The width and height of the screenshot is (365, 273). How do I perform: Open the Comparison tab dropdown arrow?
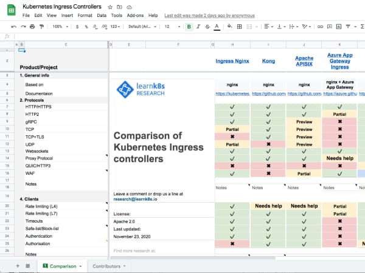click(x=80, y=266)
